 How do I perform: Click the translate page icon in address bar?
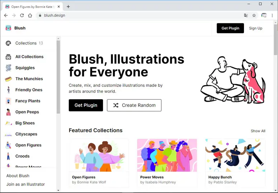click(246, 15)
